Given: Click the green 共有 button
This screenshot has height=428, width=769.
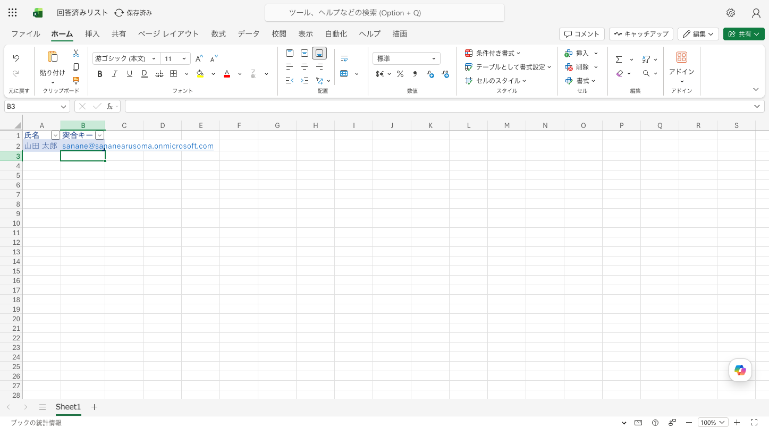Looking at the screenshot, I should click(743, 34).
